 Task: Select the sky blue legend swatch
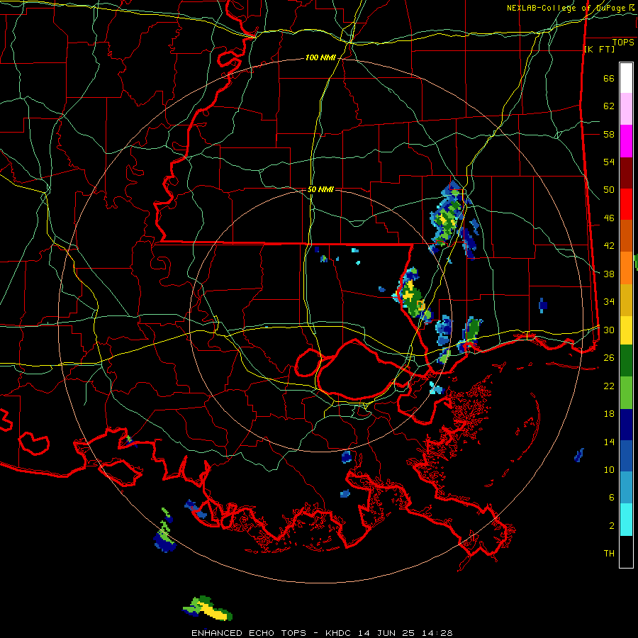pyautogui.click(x=626, y=487)
